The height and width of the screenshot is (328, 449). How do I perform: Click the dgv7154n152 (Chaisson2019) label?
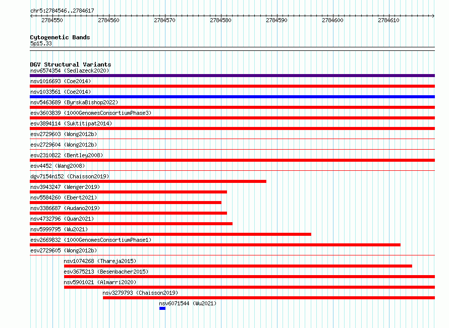[70, 176]
